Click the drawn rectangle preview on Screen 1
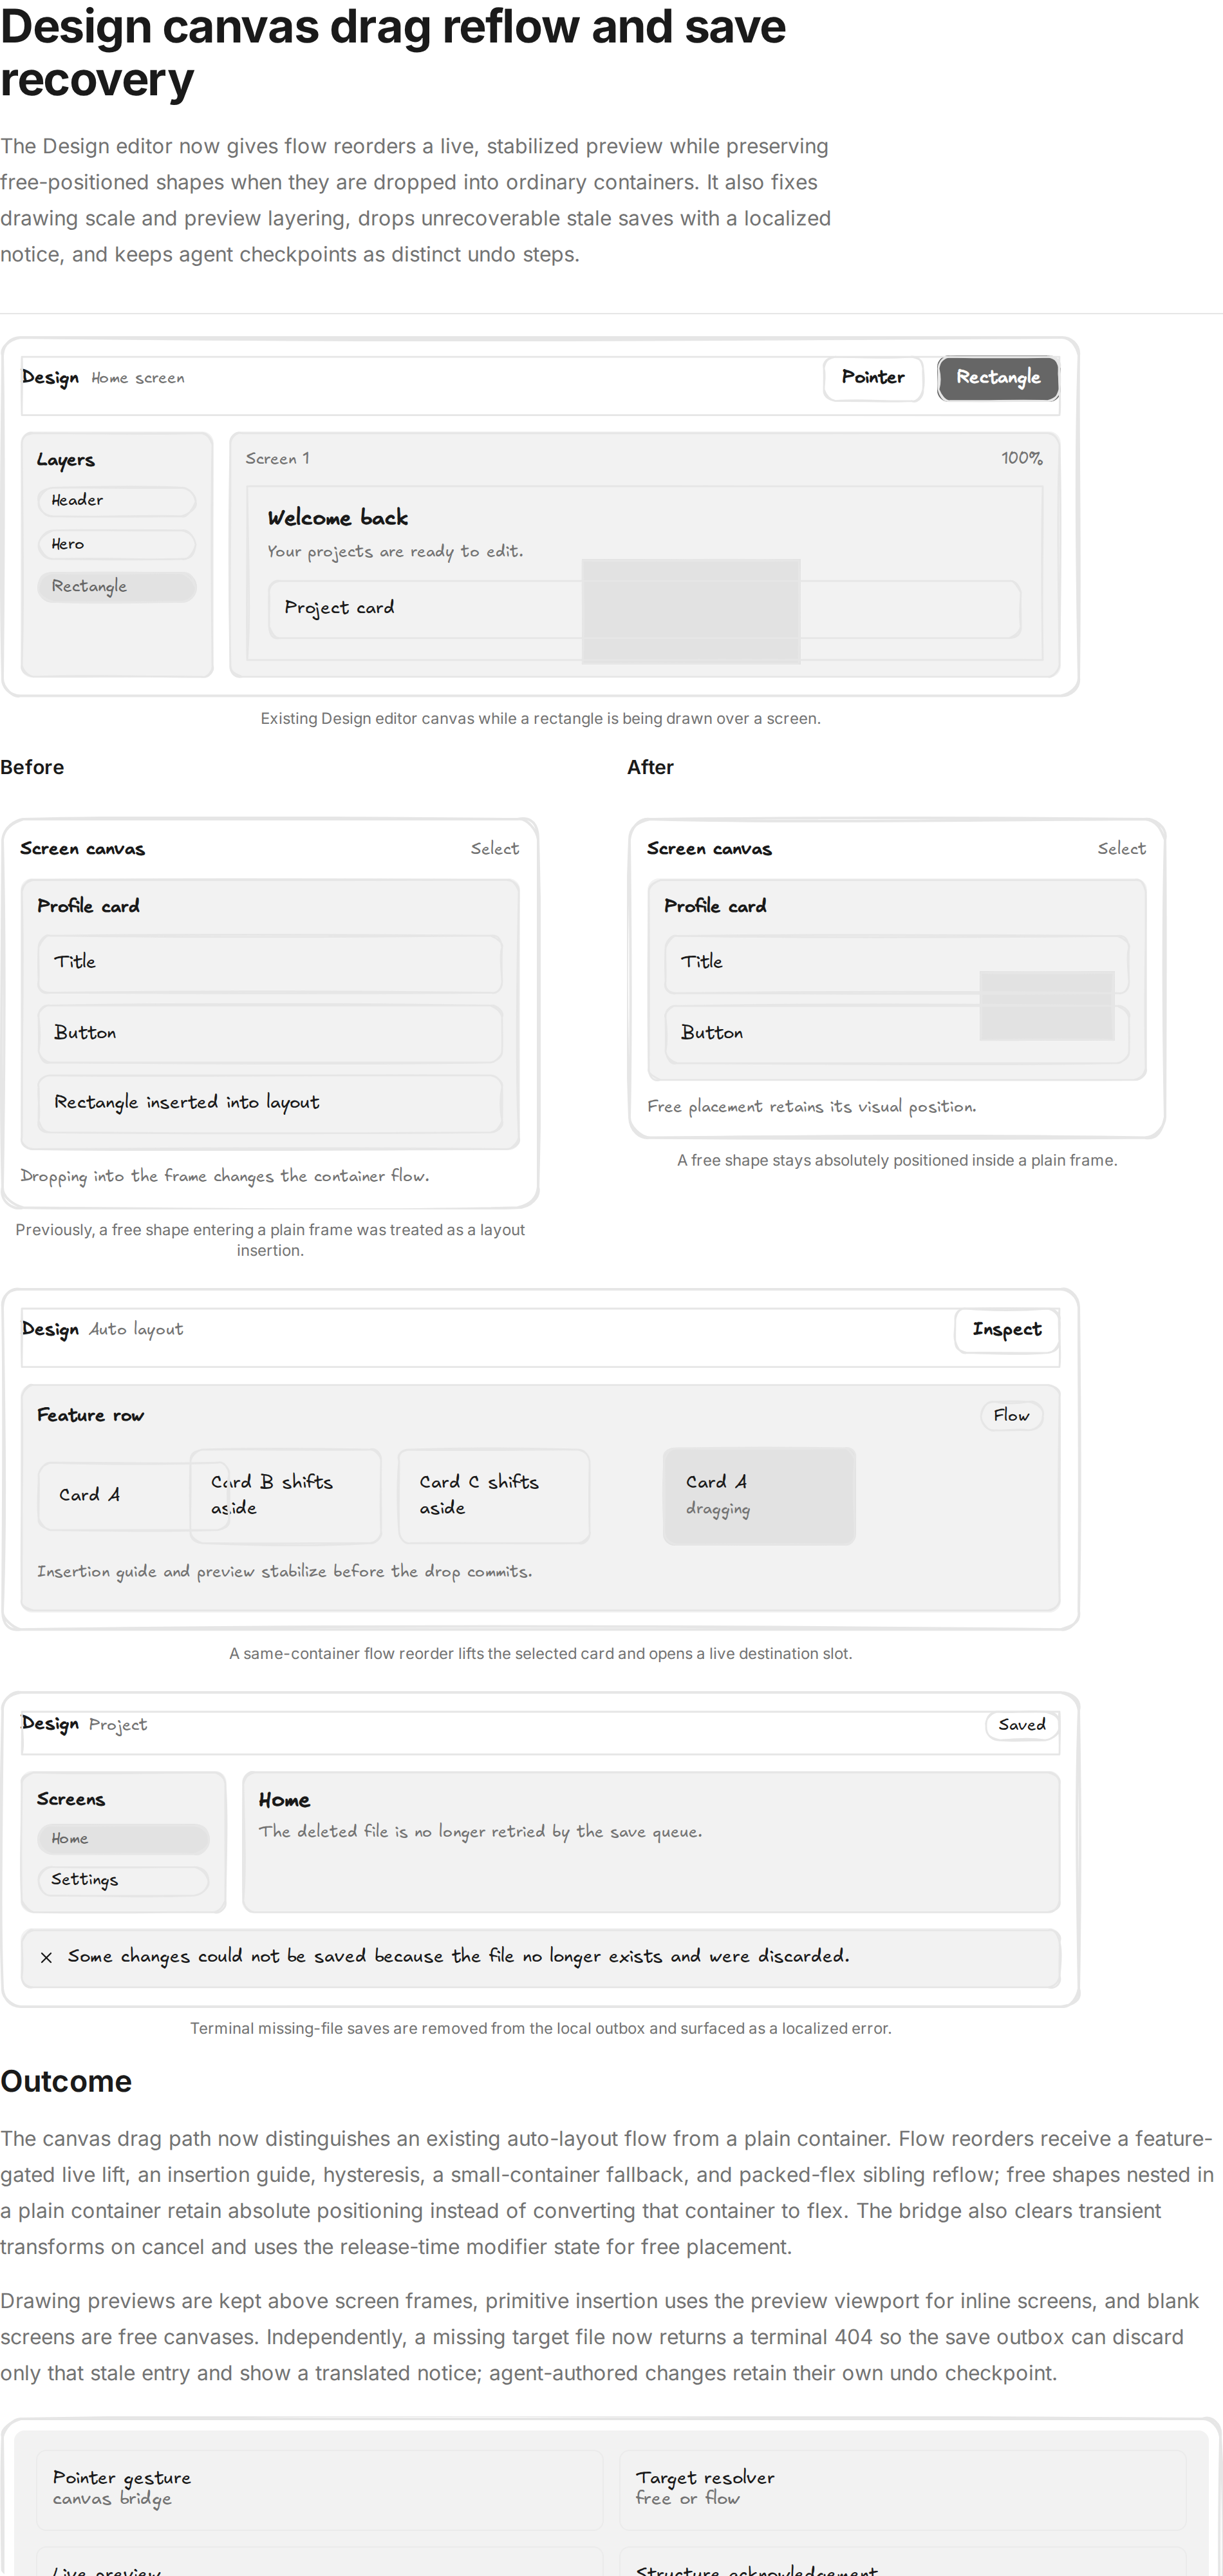This screenshot has height=2576, width=1223. point(691,611)
